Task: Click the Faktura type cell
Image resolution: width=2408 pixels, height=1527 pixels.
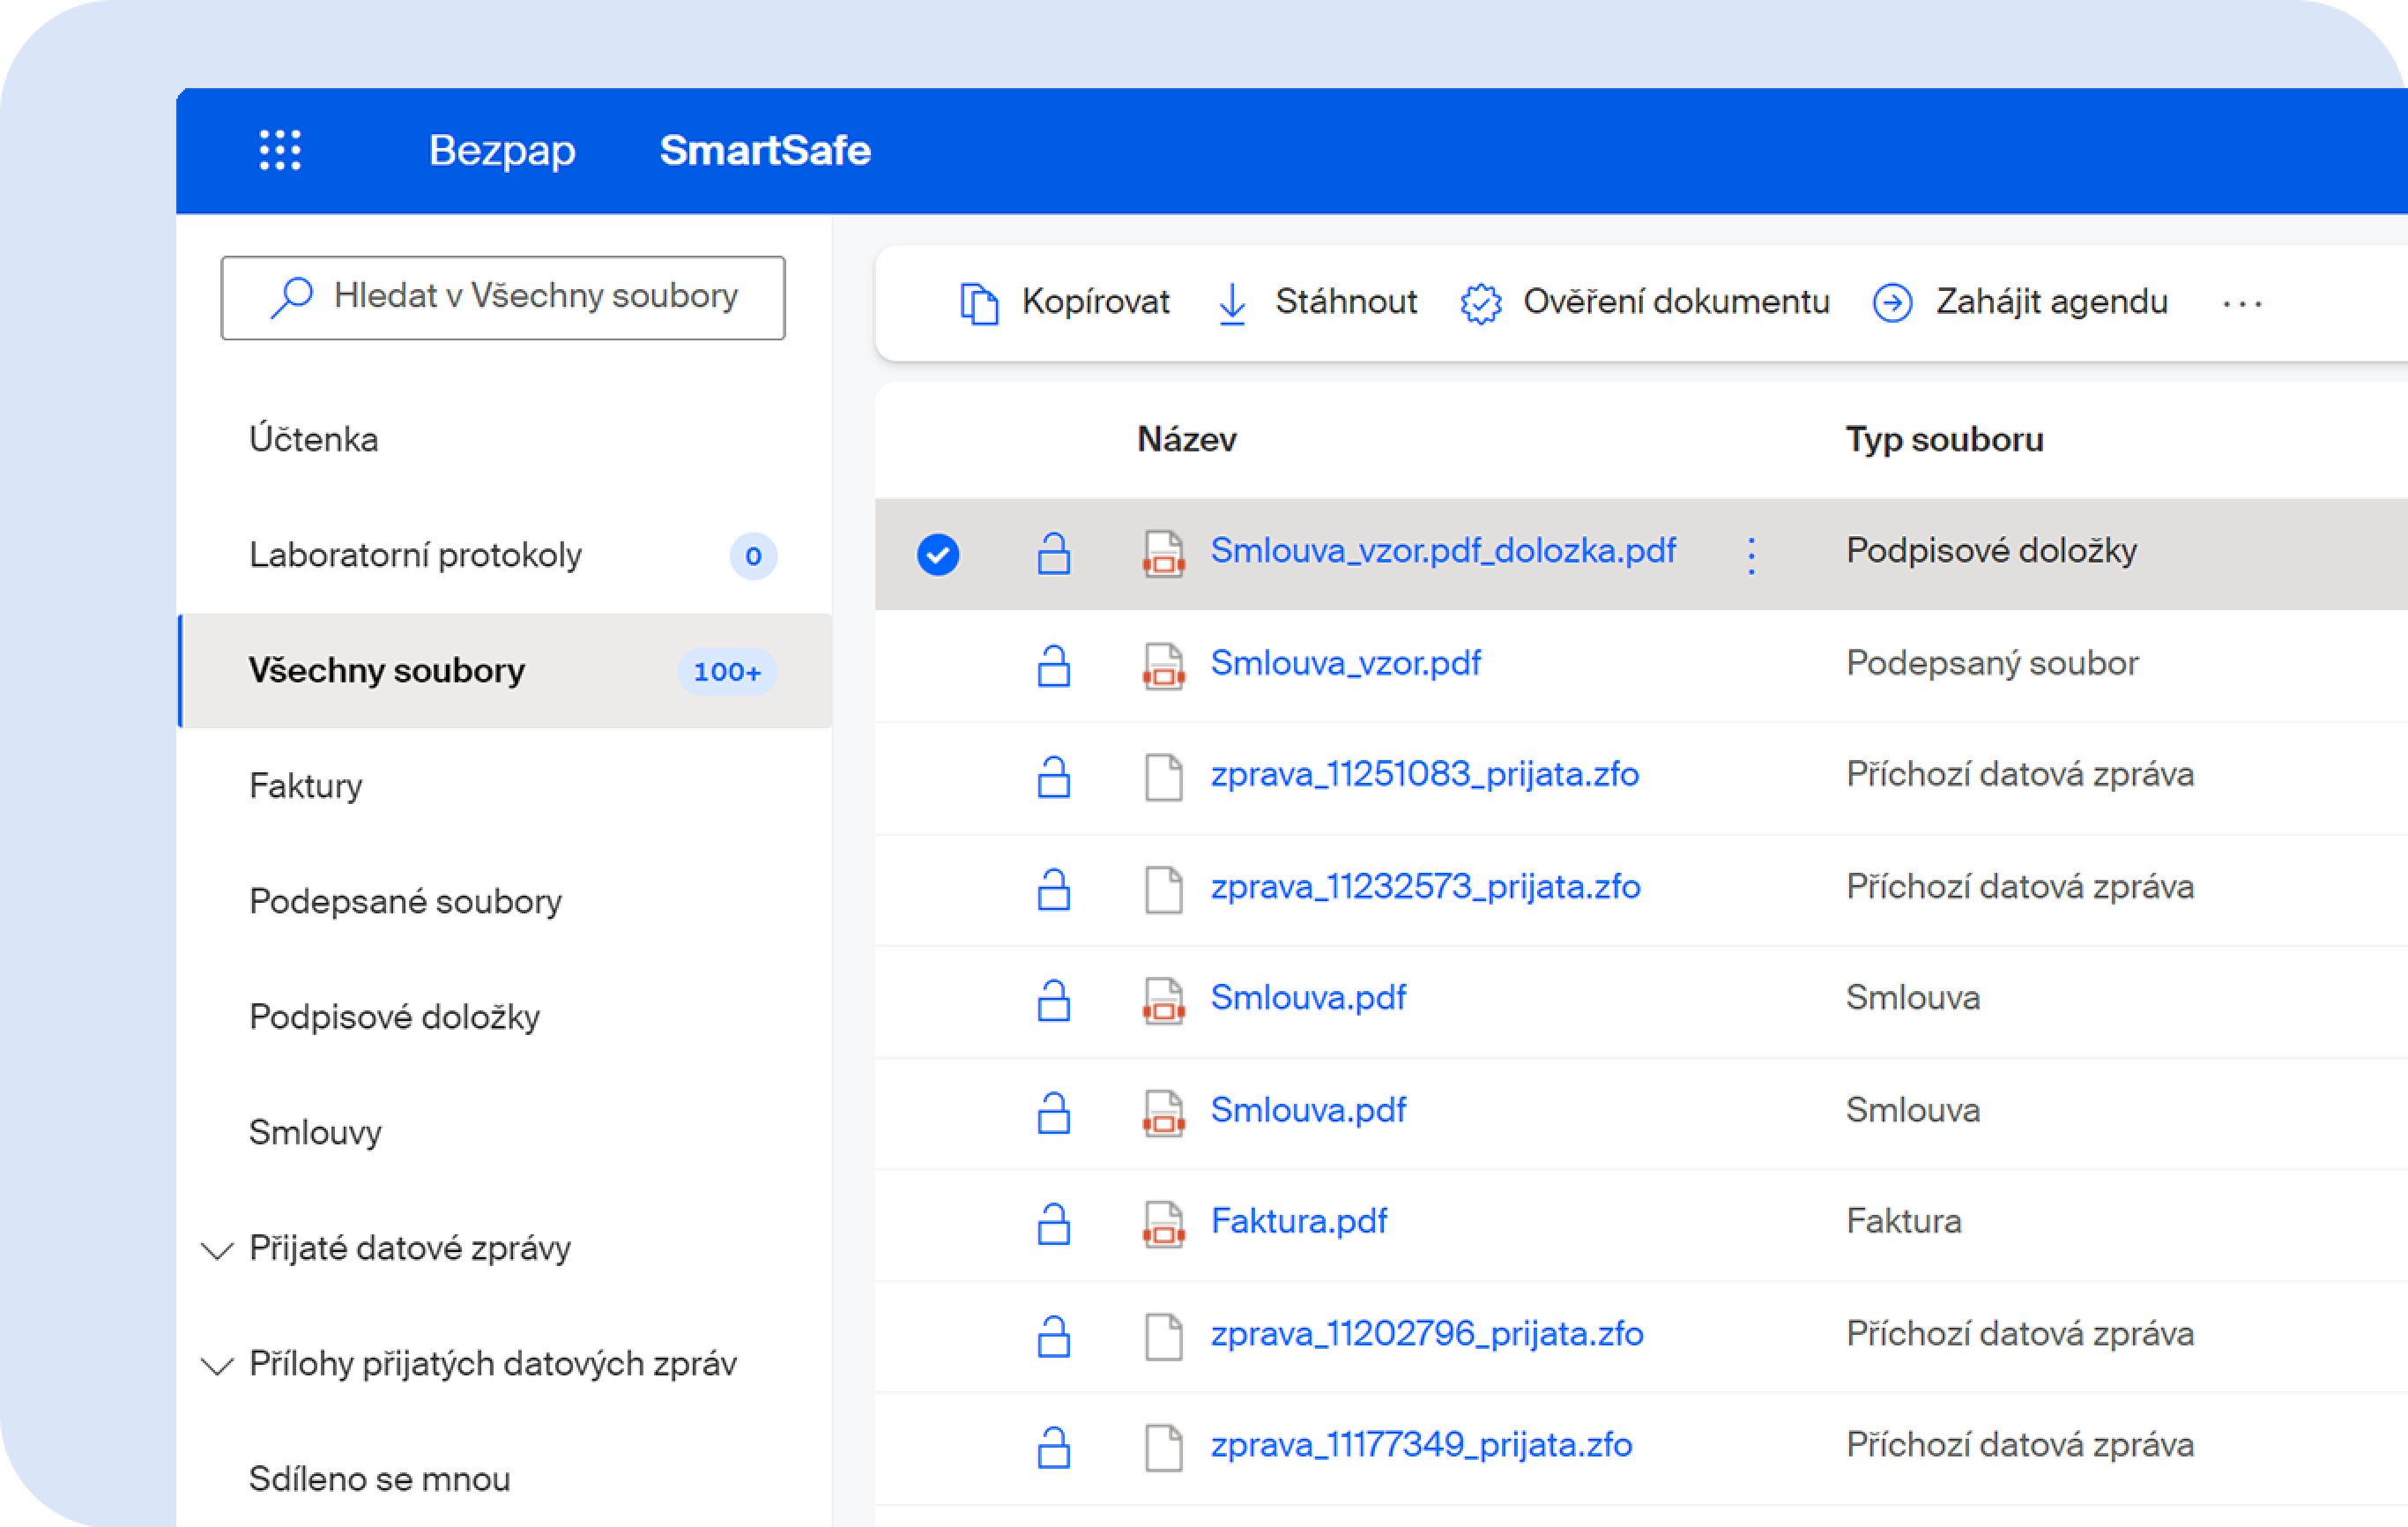Action: pos(1903,1222)
